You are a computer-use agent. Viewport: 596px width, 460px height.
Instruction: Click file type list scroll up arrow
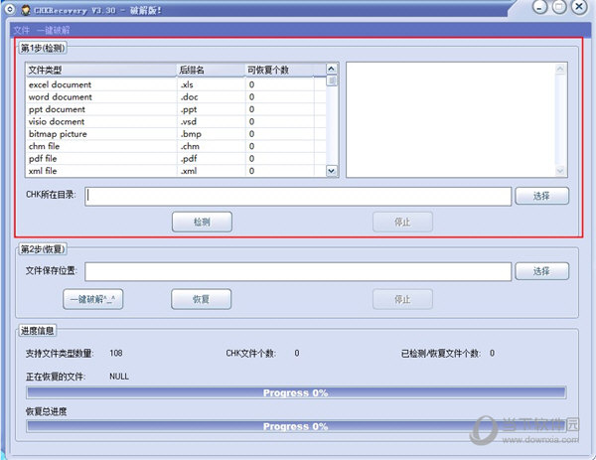point(332,69)
